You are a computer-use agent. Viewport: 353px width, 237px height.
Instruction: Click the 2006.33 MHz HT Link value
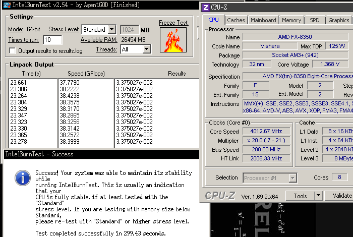point(266,158)
